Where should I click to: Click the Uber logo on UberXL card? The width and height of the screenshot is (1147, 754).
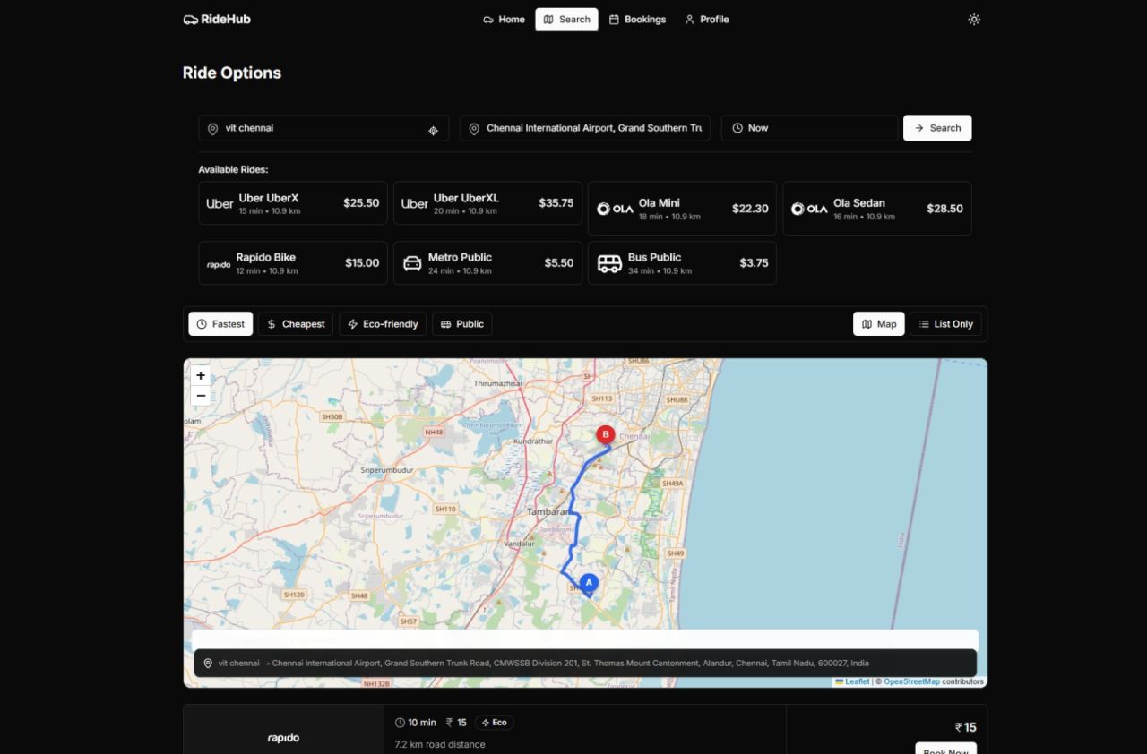click(414, 203)
